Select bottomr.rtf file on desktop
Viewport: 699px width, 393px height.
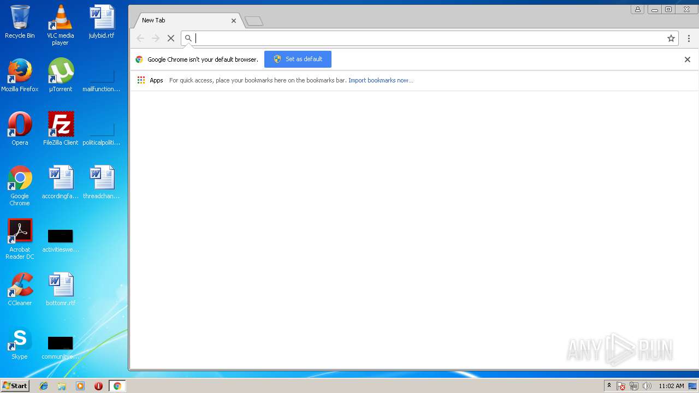[x=61, y=289]
